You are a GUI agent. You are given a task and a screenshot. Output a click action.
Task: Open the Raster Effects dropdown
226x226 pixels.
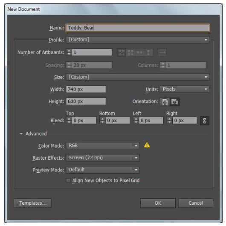point(103,157)
